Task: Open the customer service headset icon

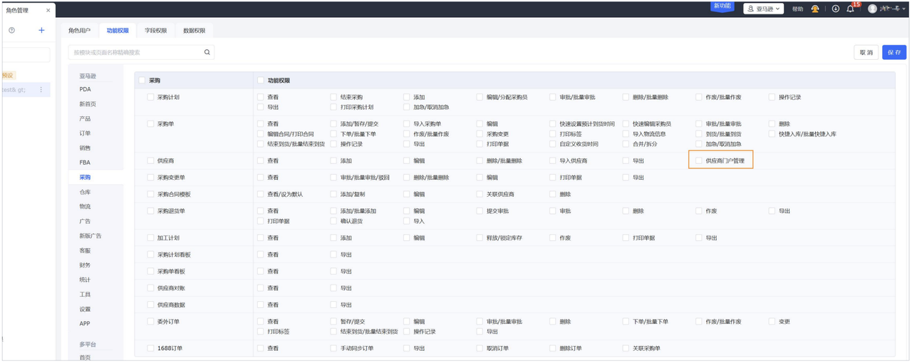Action: click(815, 9)
